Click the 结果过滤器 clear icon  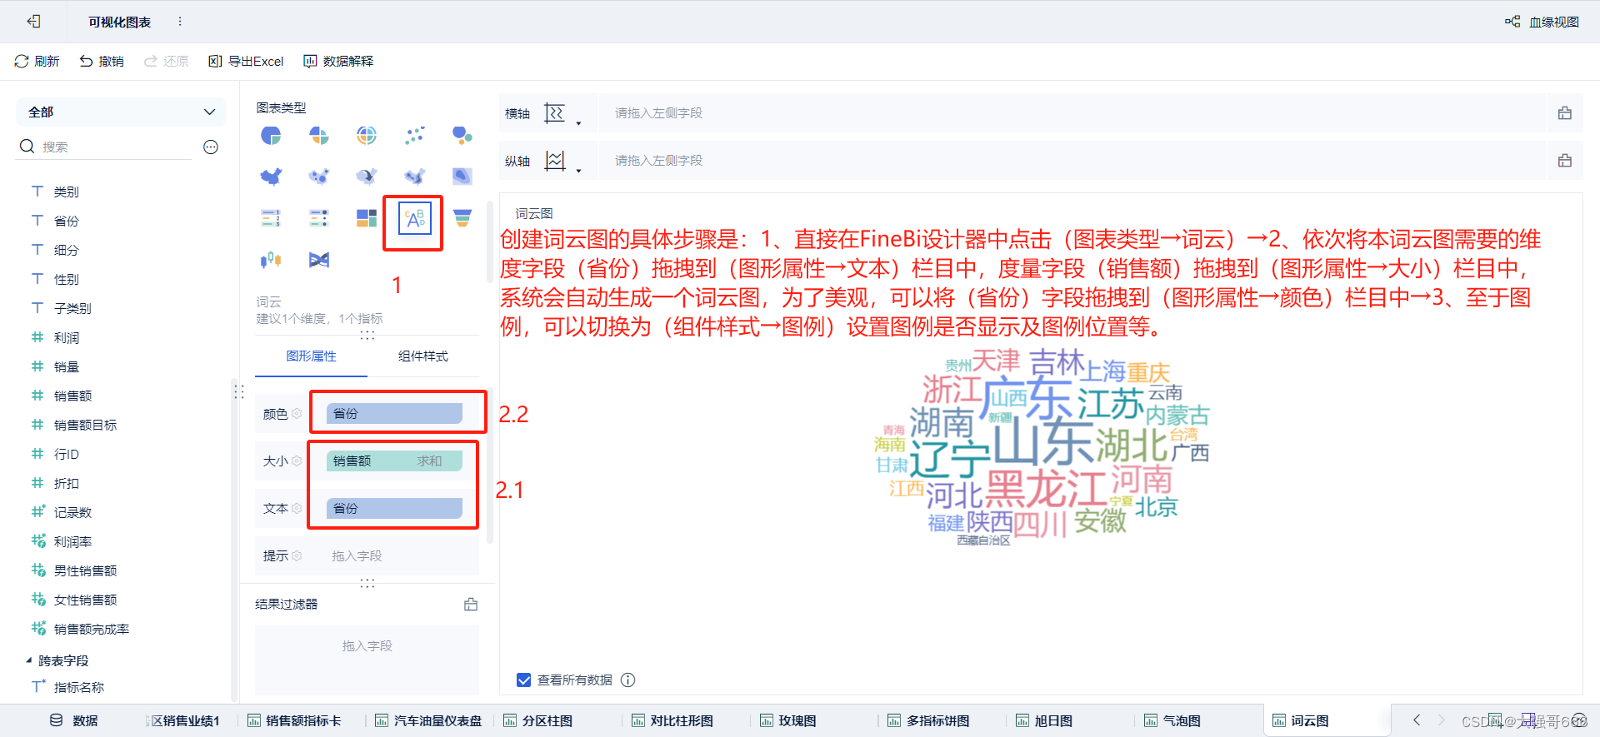click(x=471, y=605)
